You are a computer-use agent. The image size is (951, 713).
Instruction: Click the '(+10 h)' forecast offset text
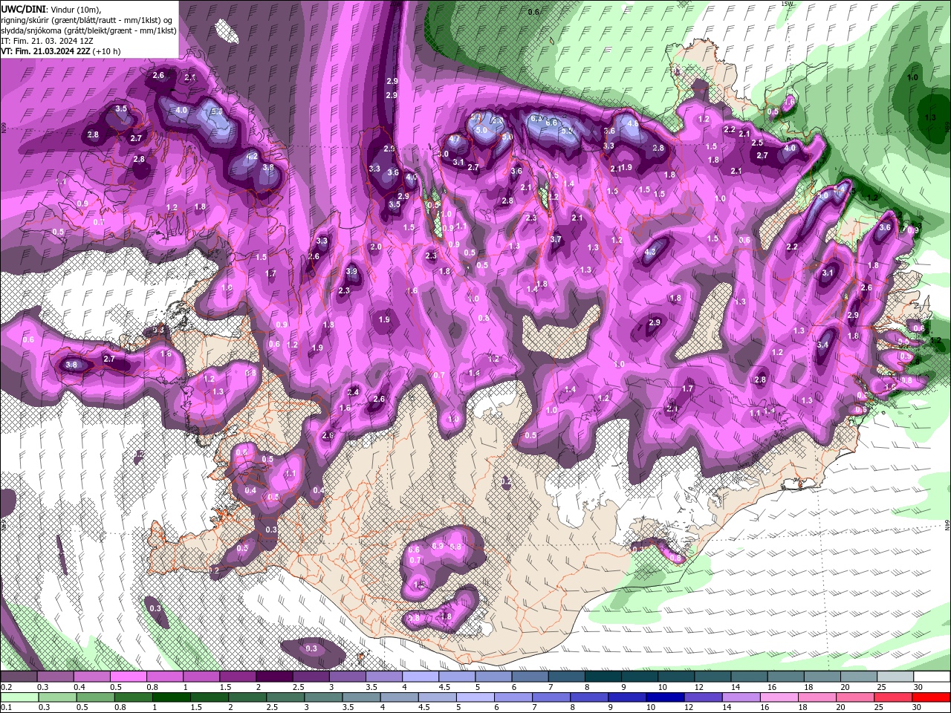[x=107, y=51]
